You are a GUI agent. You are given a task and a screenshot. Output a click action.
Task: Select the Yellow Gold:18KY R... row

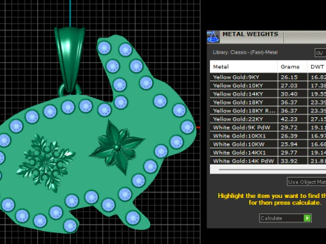pyautogui.click(x=268, y=110)
